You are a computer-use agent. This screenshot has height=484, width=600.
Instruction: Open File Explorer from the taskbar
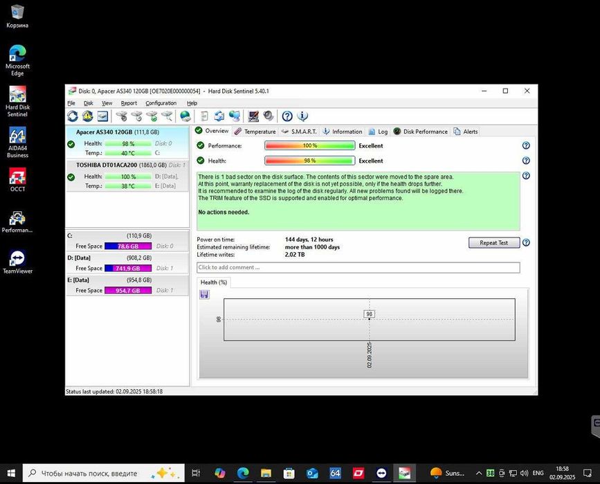266,474
